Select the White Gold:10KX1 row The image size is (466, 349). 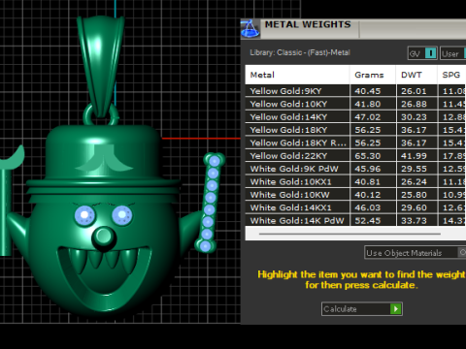(x=355, y=181)
